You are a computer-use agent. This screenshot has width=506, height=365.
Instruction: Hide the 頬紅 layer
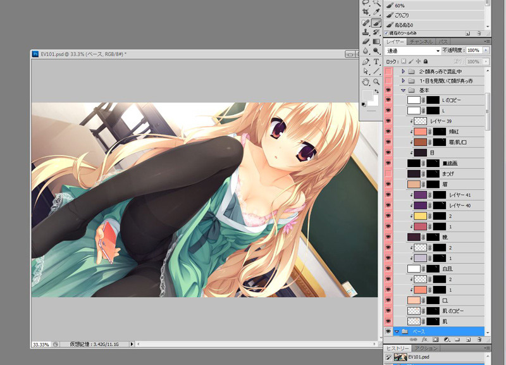pyautogui.click(x=388, y=132)
